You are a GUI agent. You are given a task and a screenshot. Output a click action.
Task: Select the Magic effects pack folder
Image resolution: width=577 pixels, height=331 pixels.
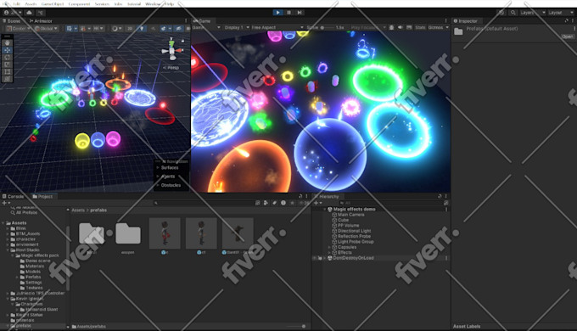coord(40,255)
